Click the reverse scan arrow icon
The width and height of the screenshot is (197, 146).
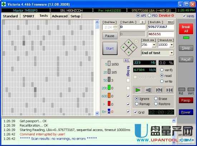[x=148, y=90]
